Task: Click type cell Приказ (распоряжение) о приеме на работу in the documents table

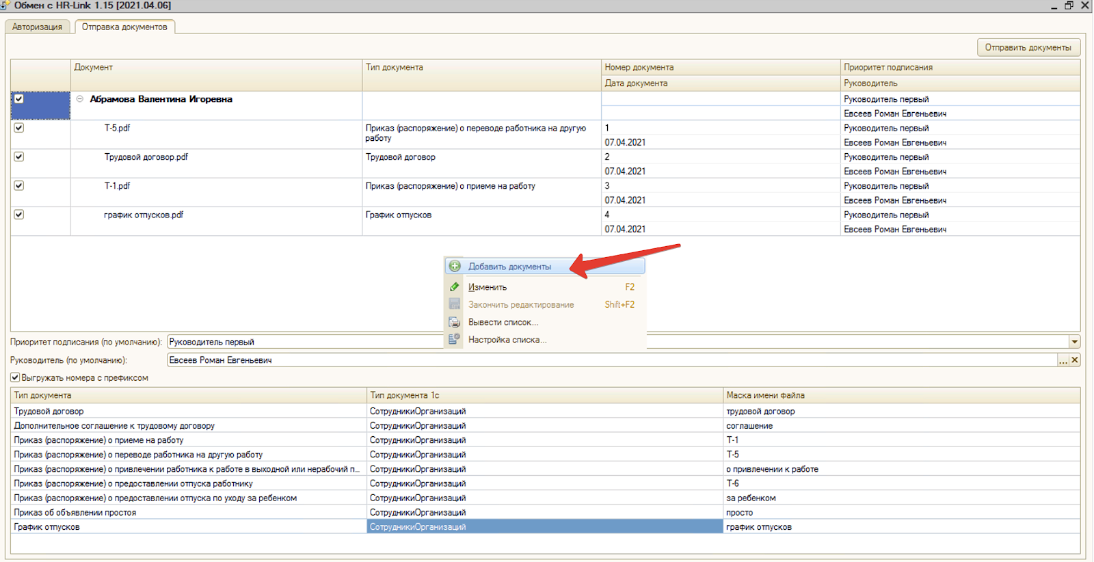Action: pyautogui.click(x=481, y=192)
